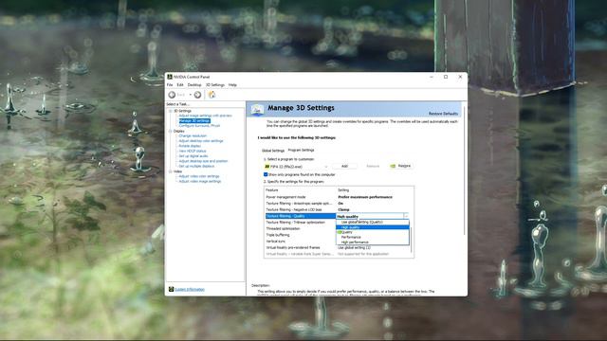Open Rotate display
Viewport: 607px width, 341px height.
pyautogui.click(x=190, y=146)
